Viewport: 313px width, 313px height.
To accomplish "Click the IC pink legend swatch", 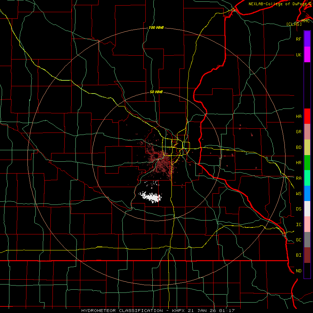I will coord(307,224).
